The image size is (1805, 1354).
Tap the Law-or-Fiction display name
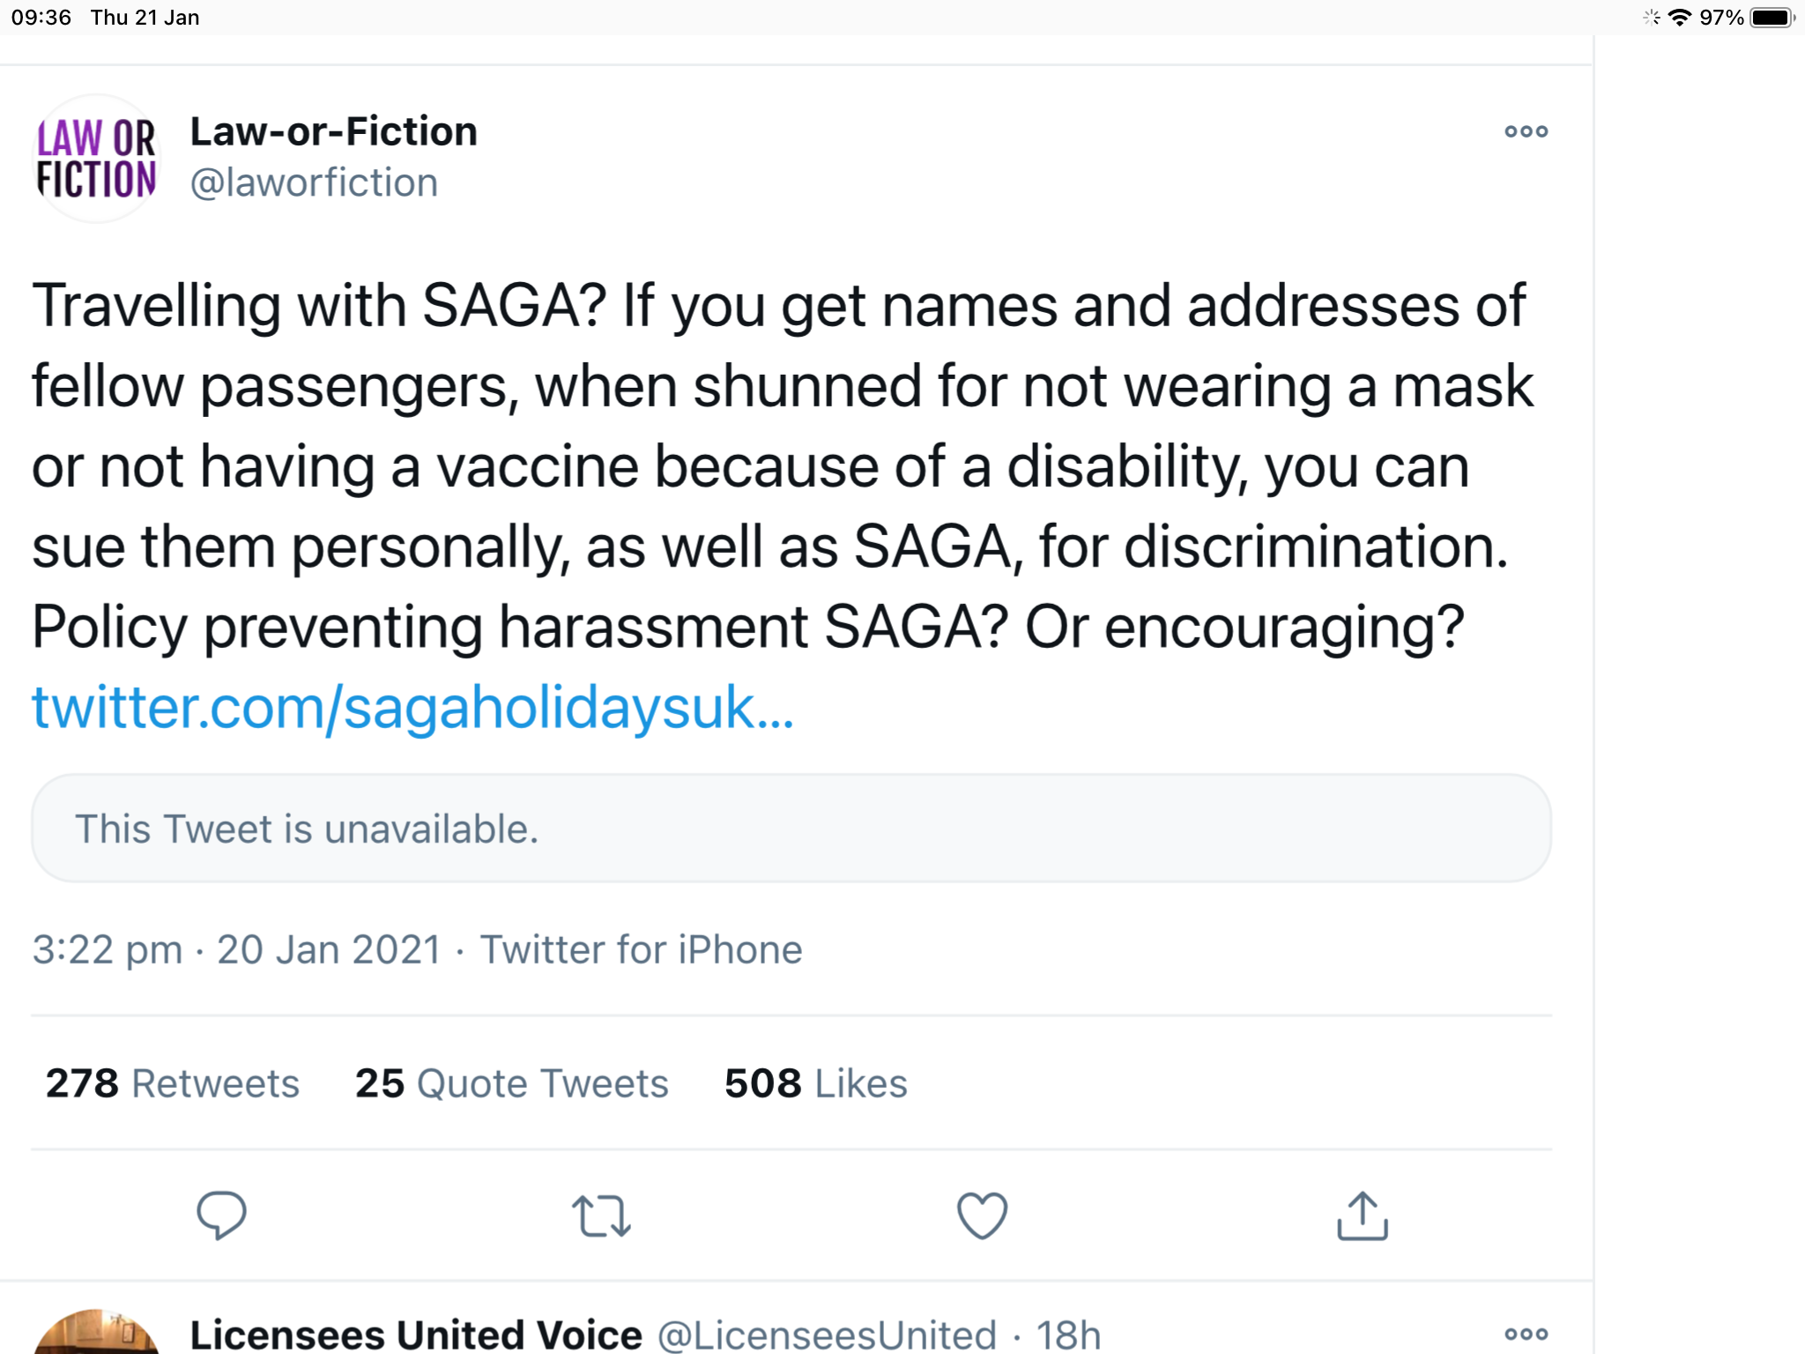[x=334, y=131]
